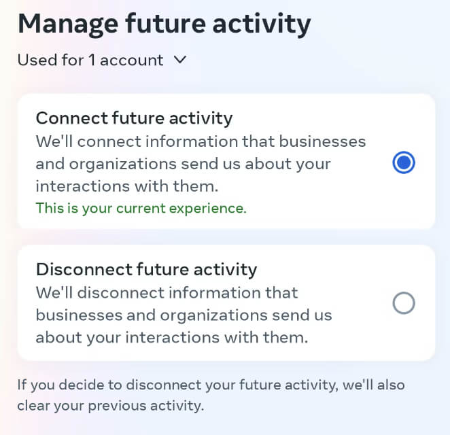
Task: Click the footer line "If you decide to disconnect"
Action: 211,385
